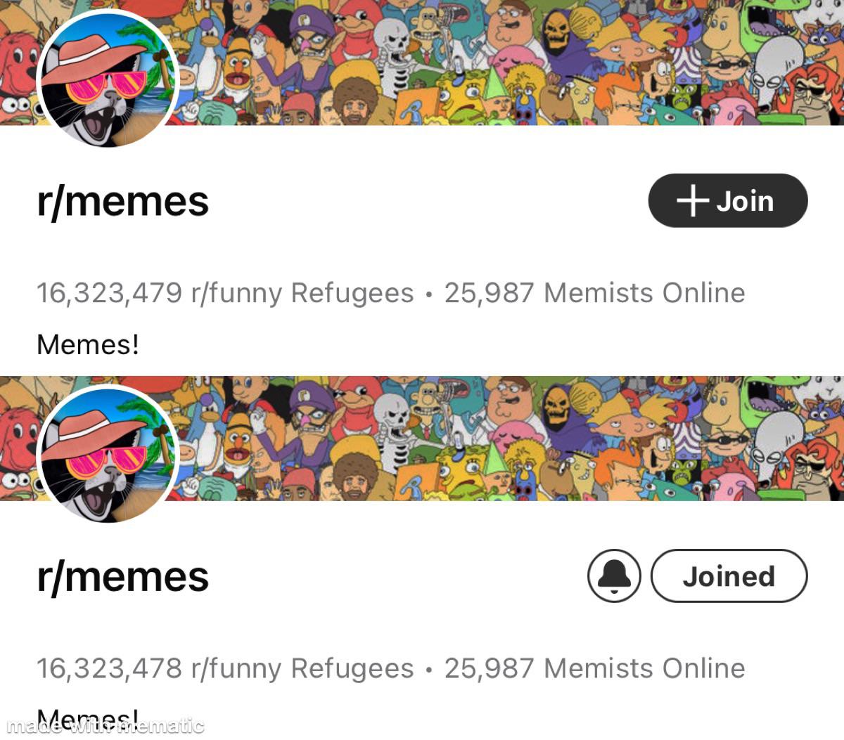Click the 16,323,478 r/funny Refugees count

pyautogui.click(x=225, y=668)
